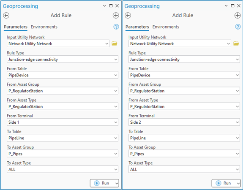
Task: Open help icon in right Add Rule panel
Action: pyautogui.click(x=238, y=27)
